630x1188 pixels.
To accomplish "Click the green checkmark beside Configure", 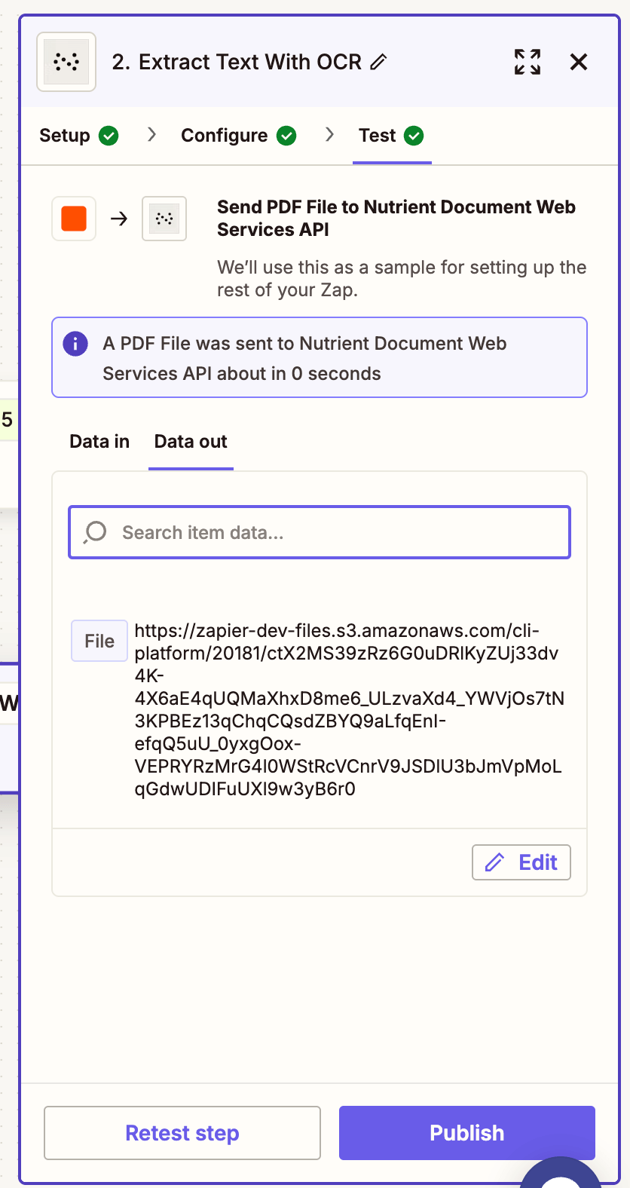I will (286, 136).
